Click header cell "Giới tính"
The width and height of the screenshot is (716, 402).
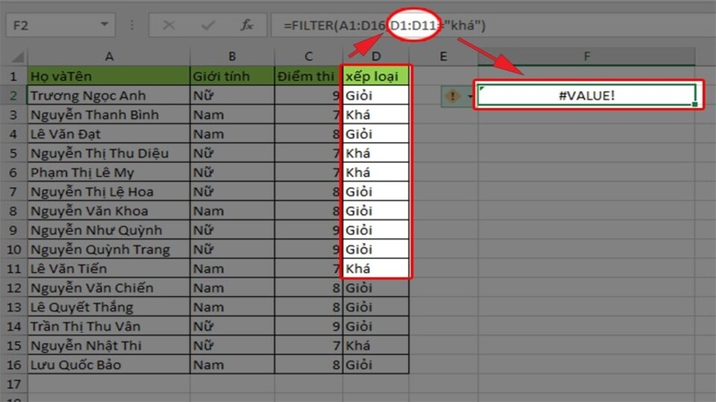(232, 76)
